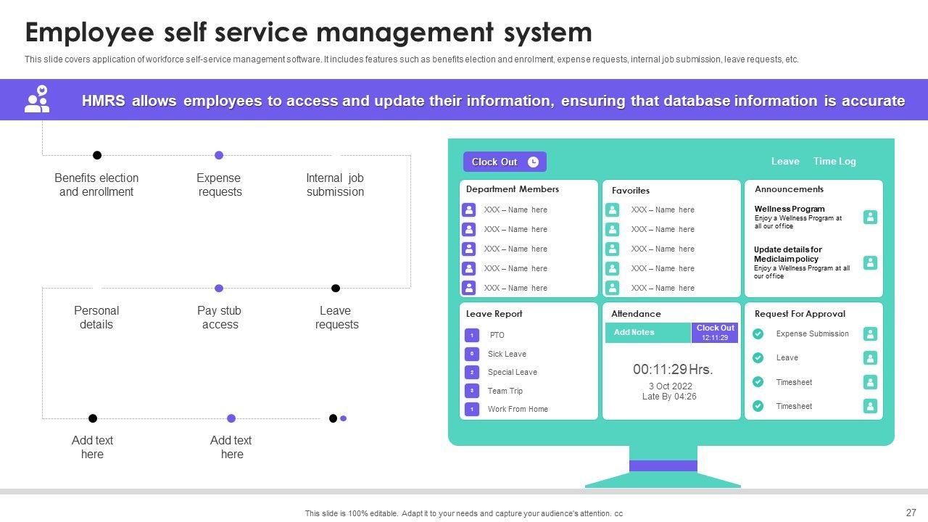Toggle the last Timesheet checkmark

758,406
